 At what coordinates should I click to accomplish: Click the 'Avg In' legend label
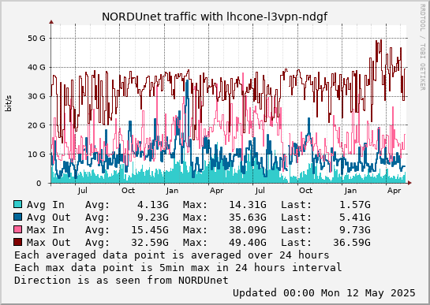point(46,205)
